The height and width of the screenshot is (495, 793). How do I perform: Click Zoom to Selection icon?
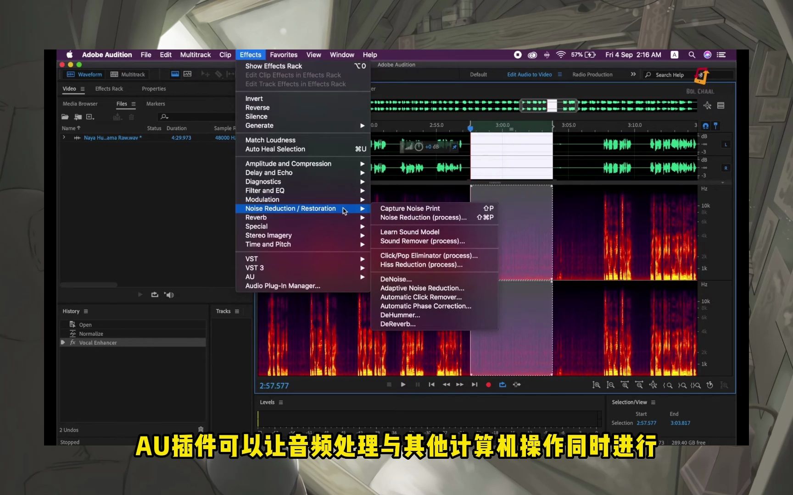coord(696,385)
